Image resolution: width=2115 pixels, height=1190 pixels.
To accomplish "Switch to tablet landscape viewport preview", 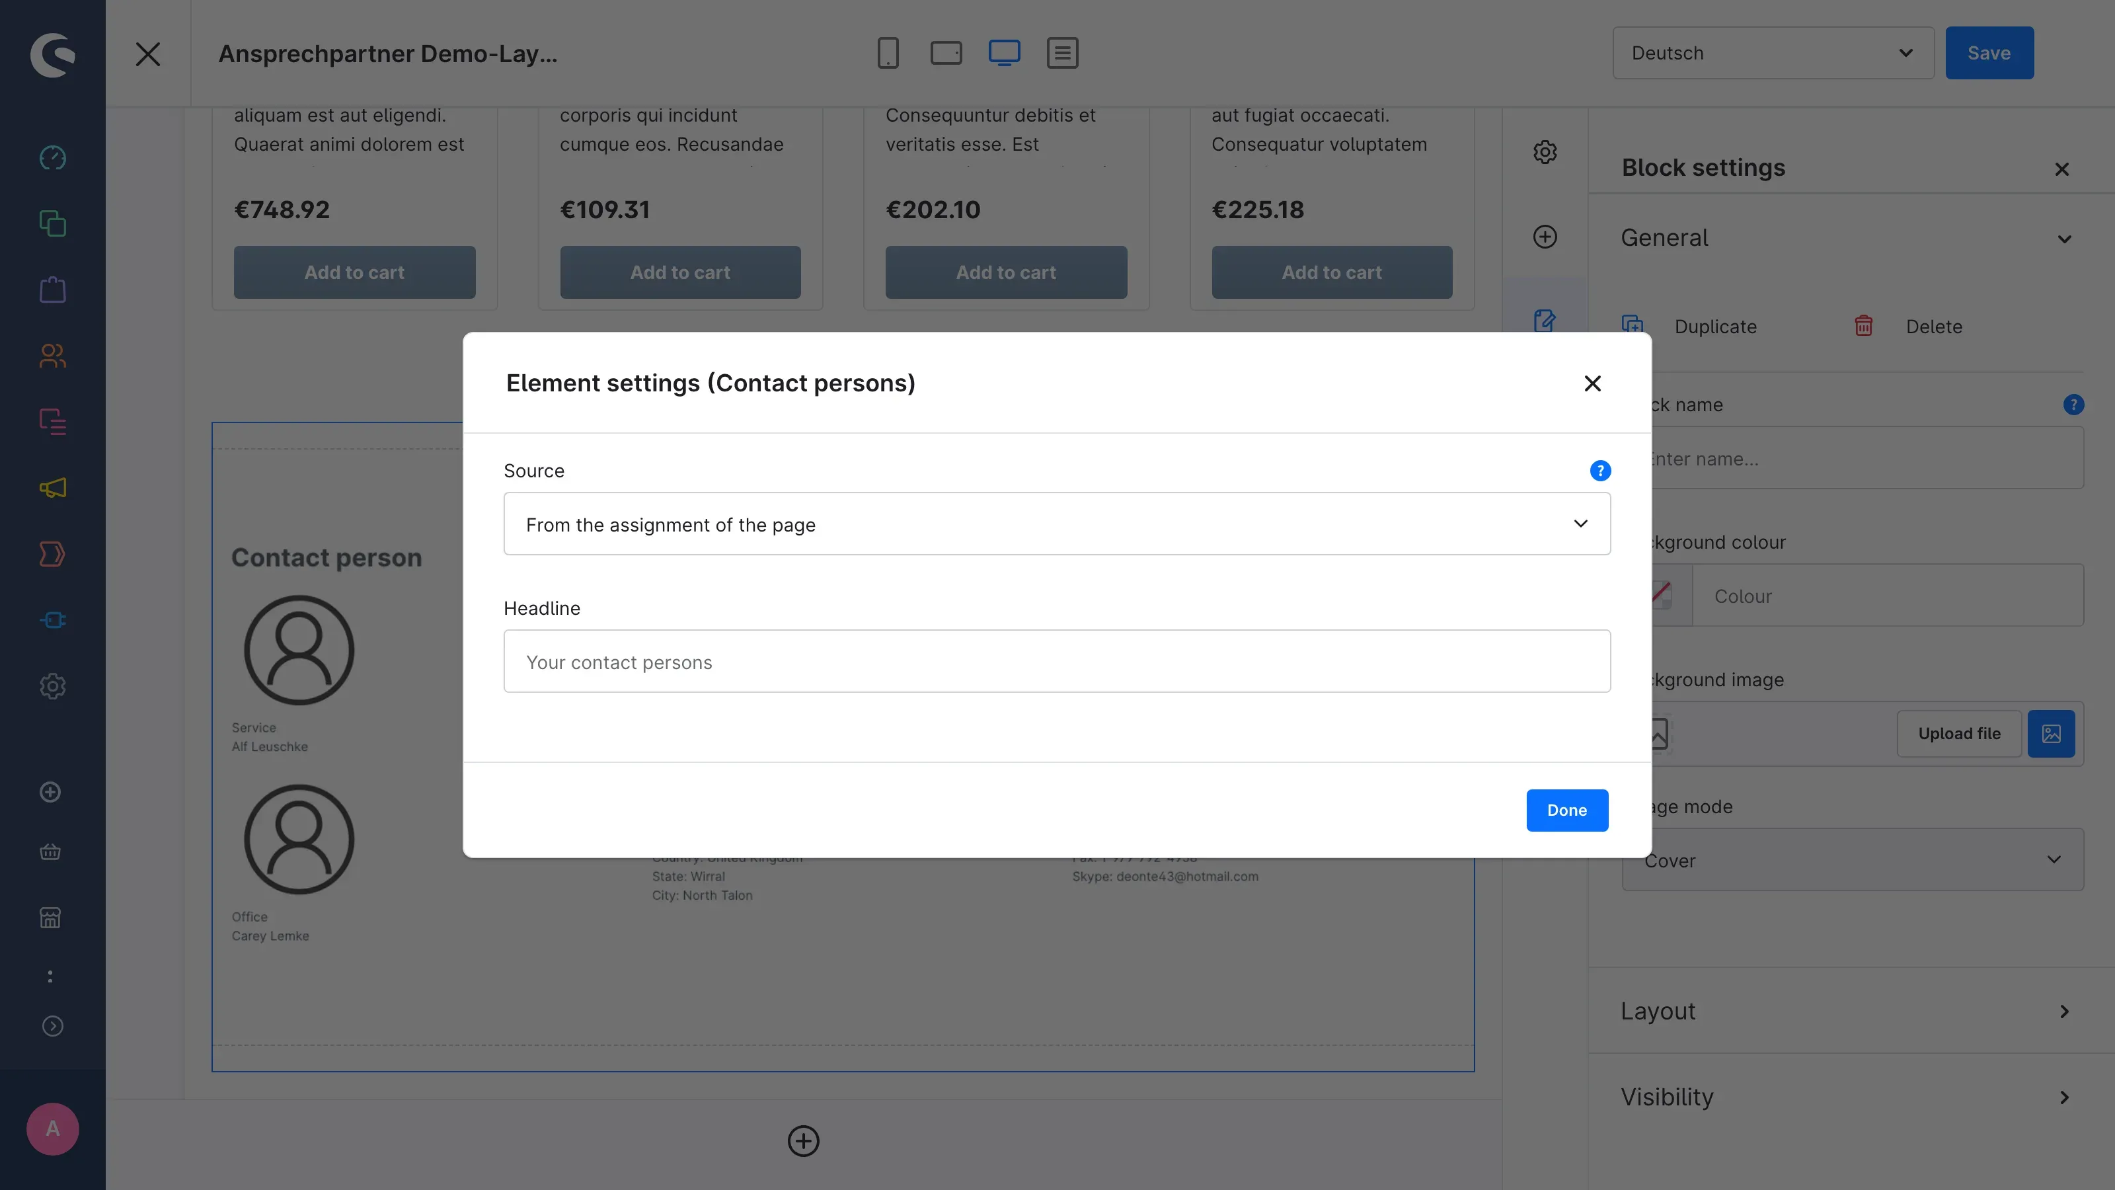I will (x=946, y=54).
